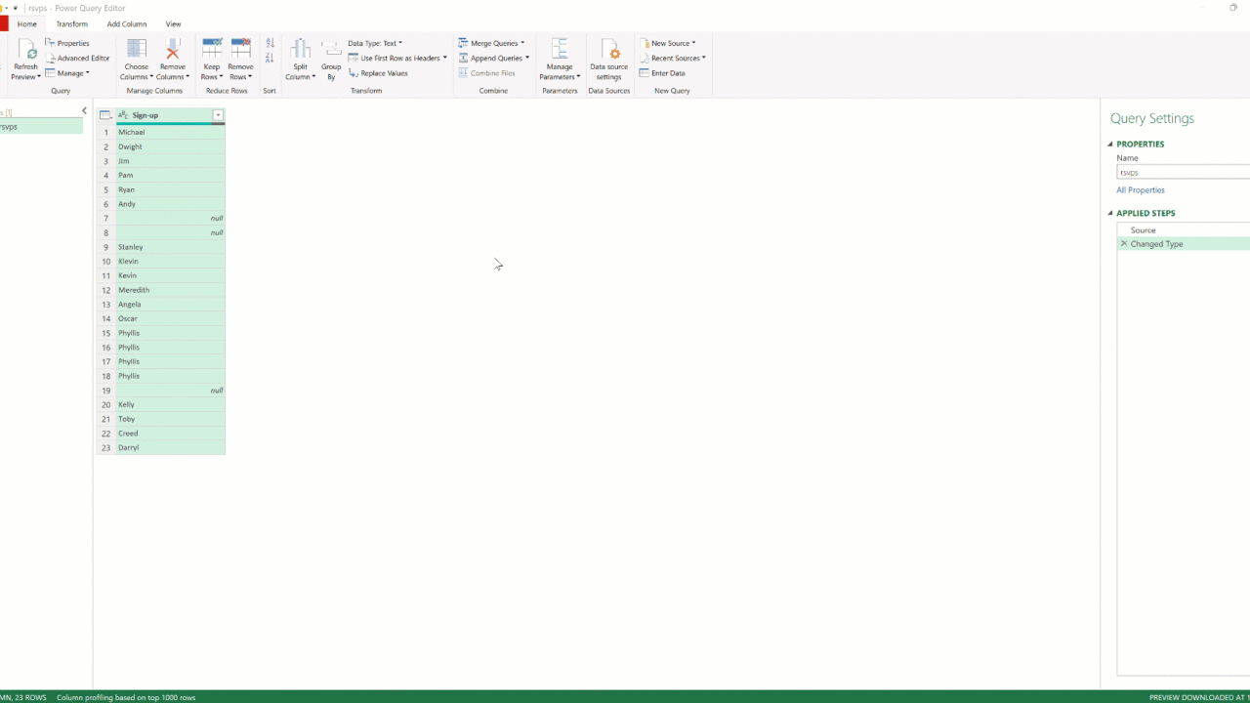The width and height of the screenshot is (1250, 703).
Task: Sort the column descending
Action: tap(271, 59)
